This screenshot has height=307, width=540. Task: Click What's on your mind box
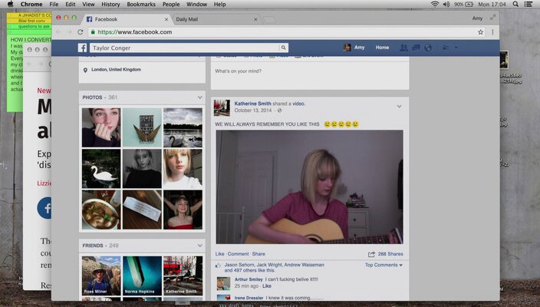(310, 76)
